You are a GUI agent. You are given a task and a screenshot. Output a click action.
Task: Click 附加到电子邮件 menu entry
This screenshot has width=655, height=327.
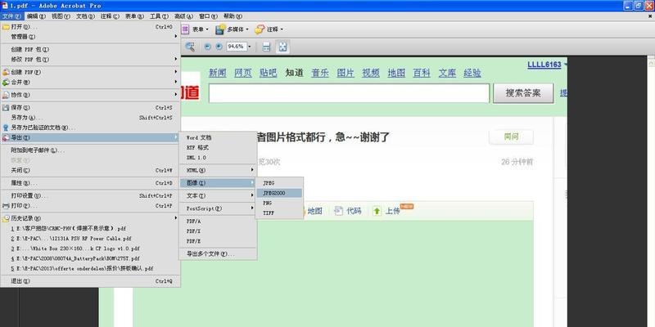click(90, 150)
